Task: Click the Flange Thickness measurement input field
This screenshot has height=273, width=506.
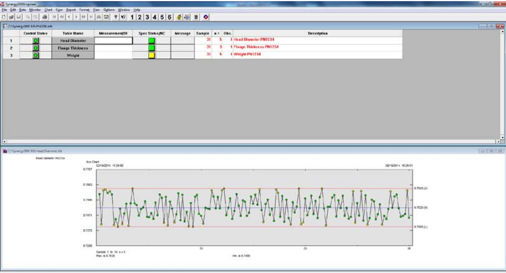Action: pyautogui.click(x=113, y=48)
